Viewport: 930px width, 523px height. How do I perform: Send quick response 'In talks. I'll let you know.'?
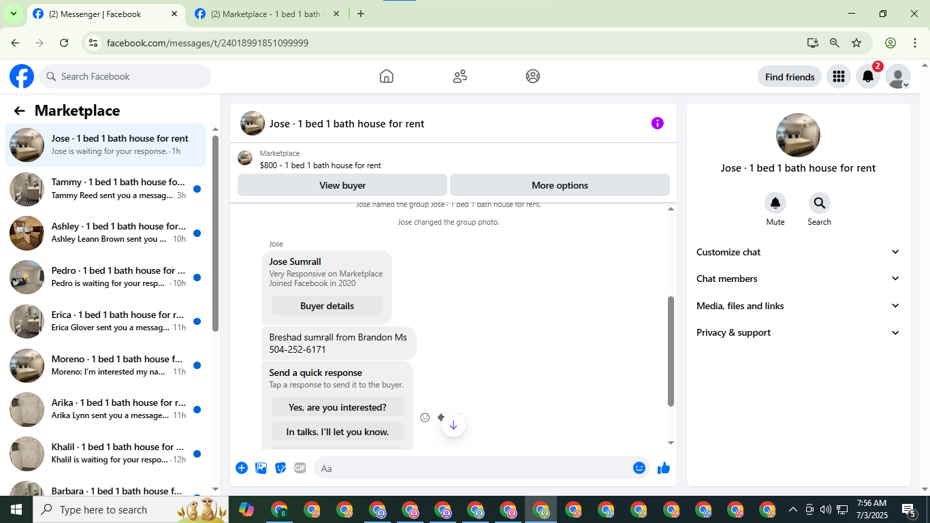pos(337,432)
